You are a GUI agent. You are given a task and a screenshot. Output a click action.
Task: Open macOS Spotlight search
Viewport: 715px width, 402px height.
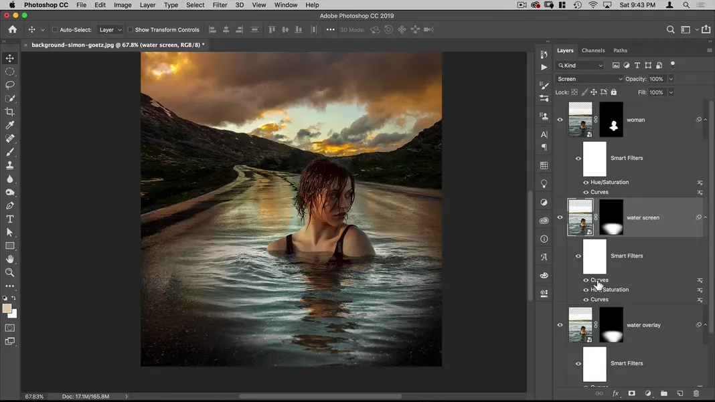click(x=686, y=5)
